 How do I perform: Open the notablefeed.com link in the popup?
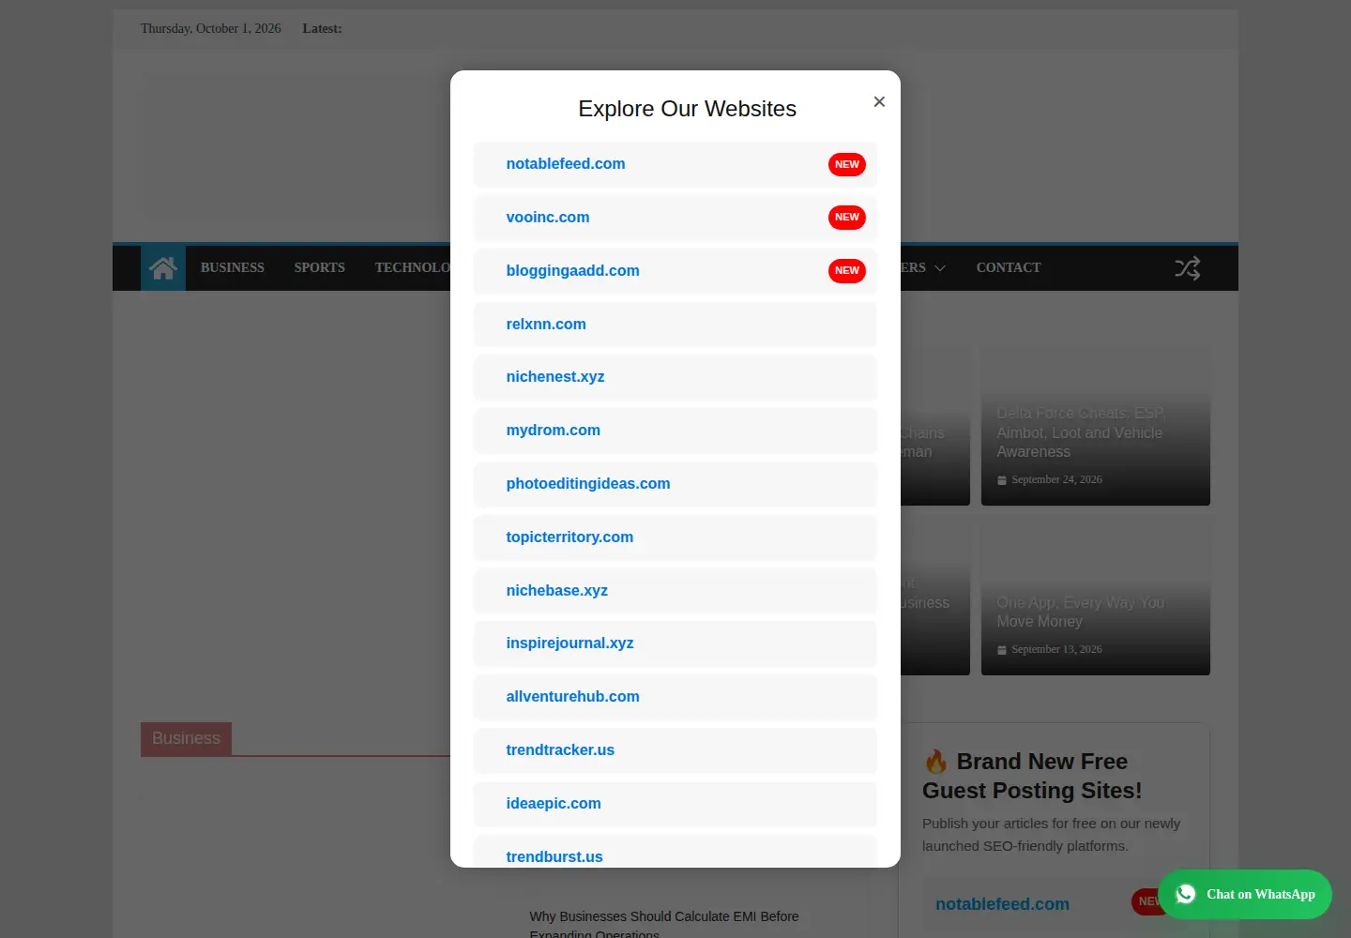[566, 164]
